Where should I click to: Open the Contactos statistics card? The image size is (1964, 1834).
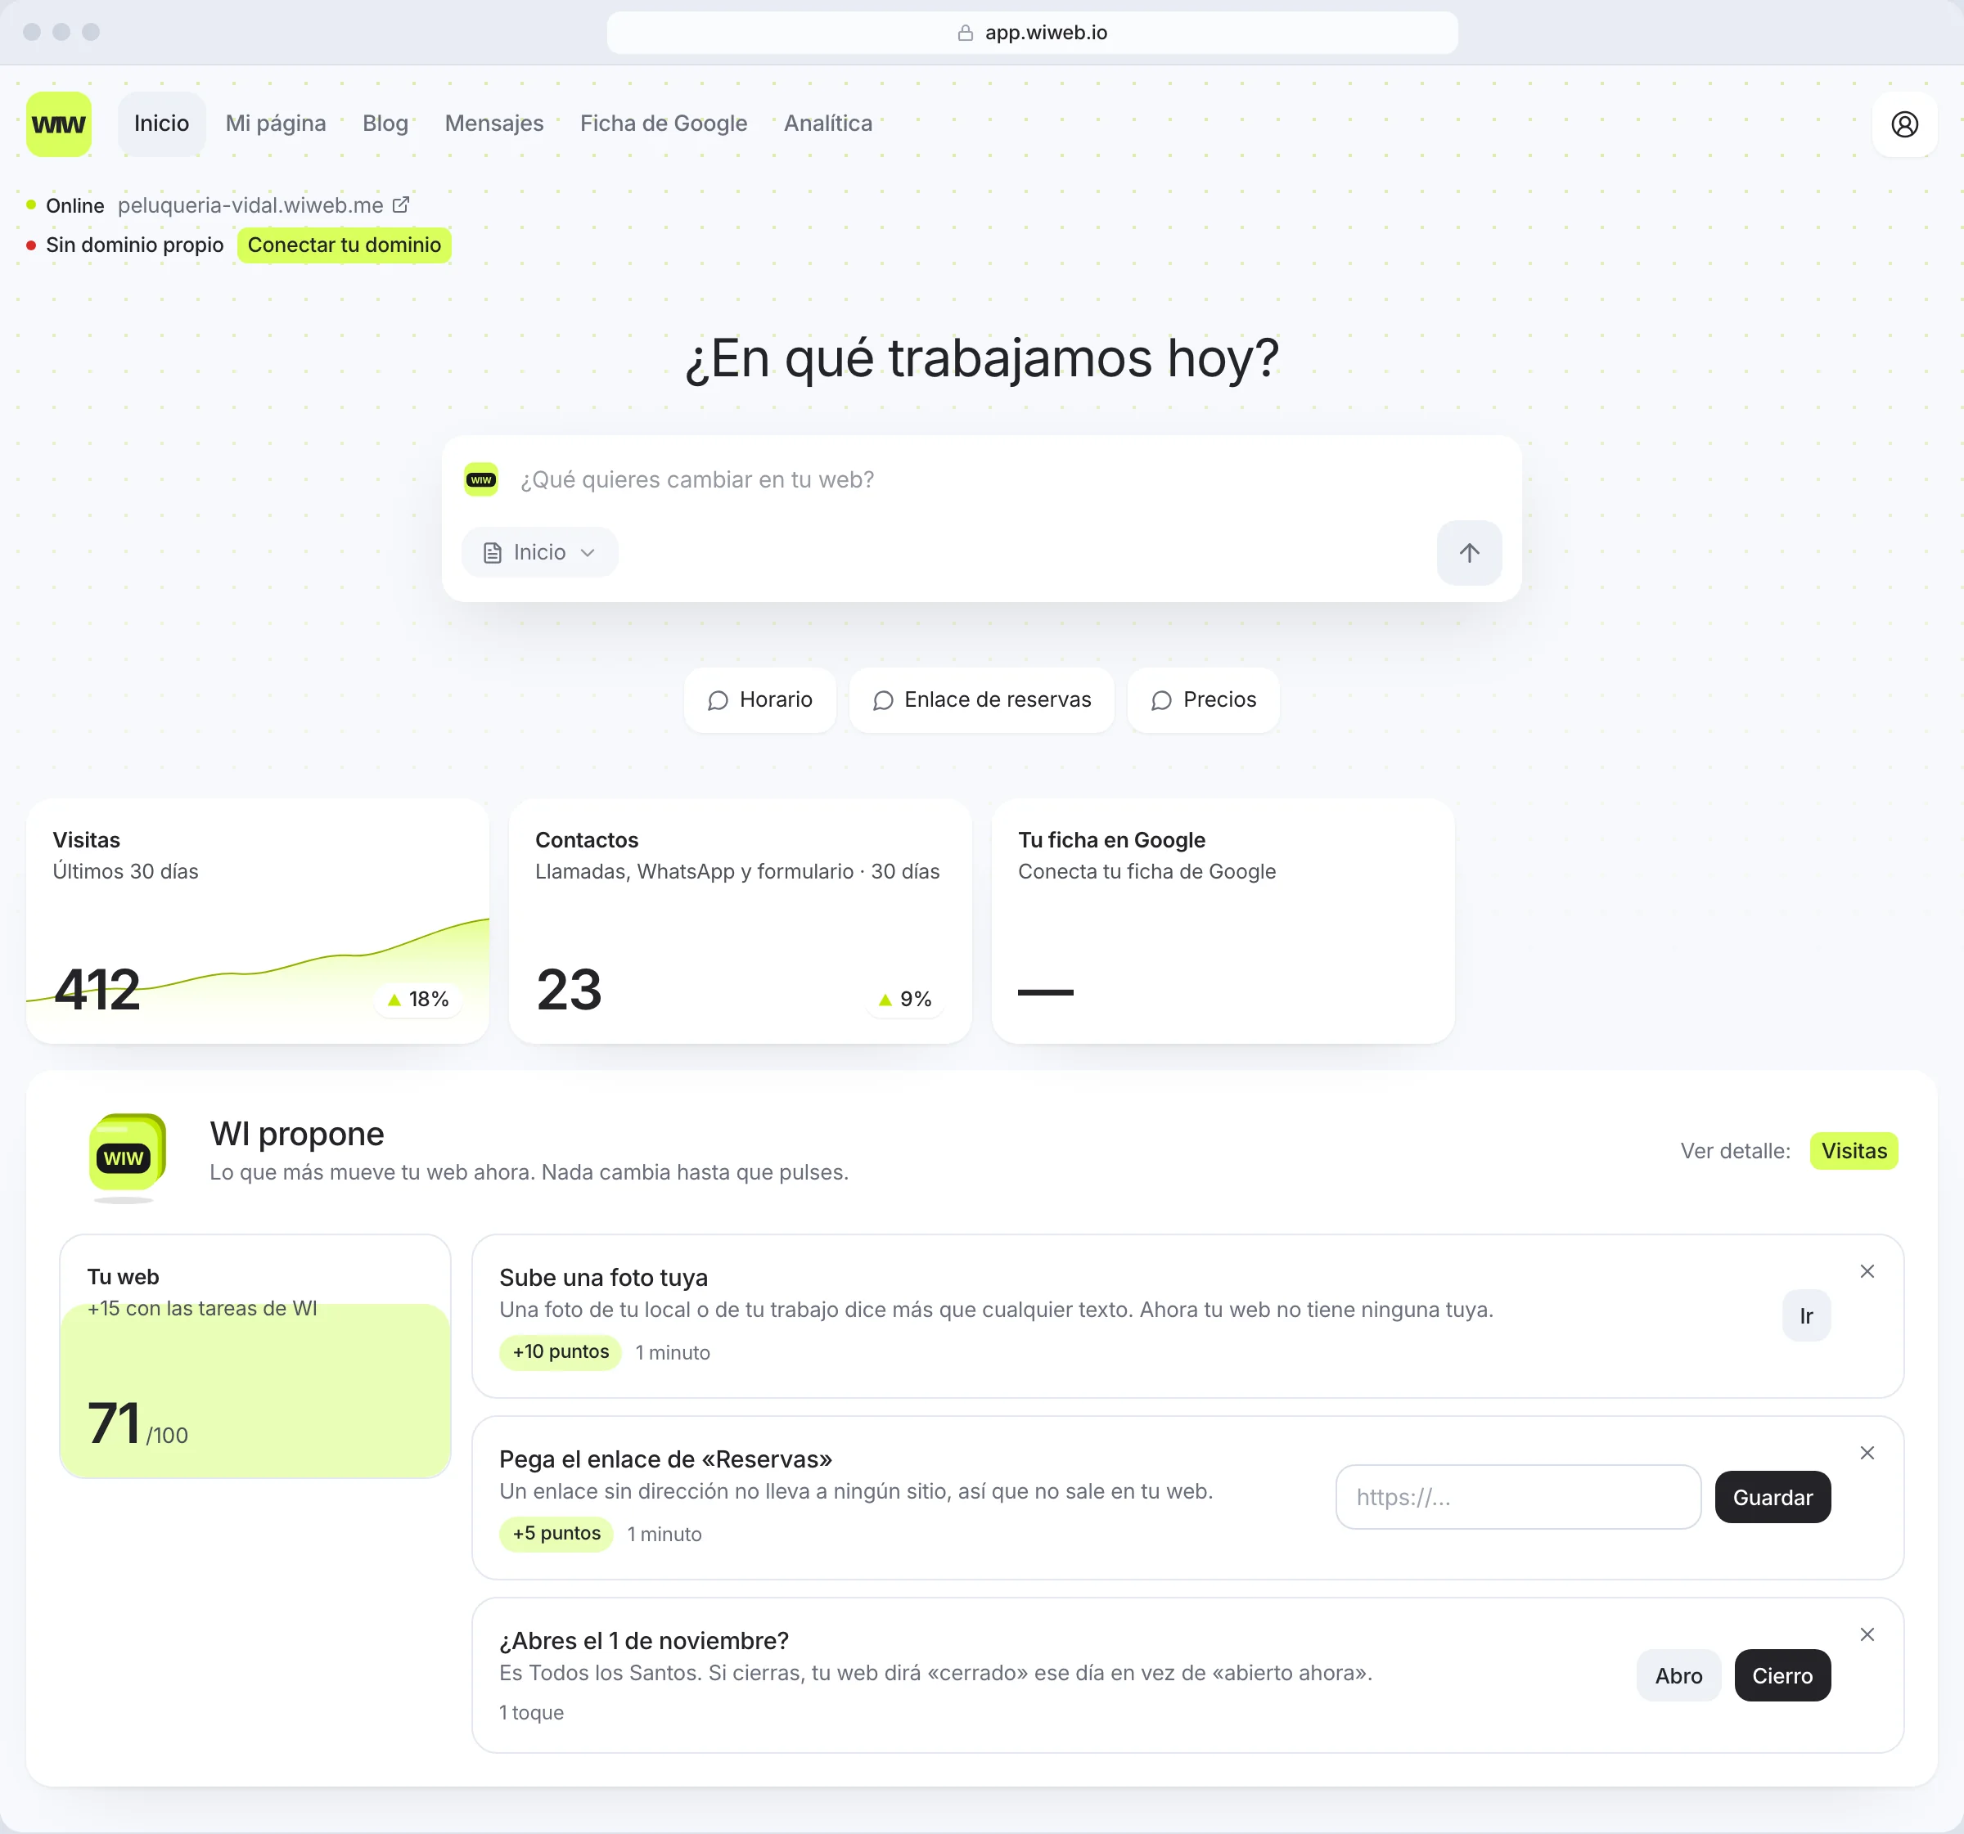[x=740, y=920]
